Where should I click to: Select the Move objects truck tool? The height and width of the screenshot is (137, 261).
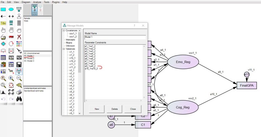(11, 37)
